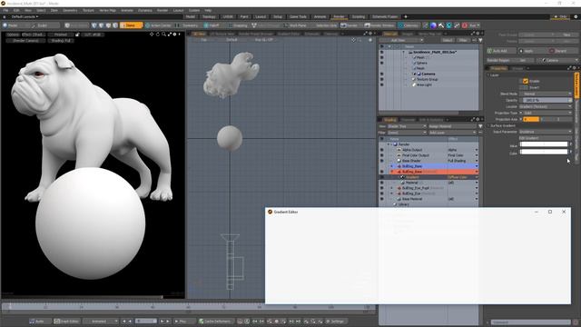
Task: Select the Items selection mode button
Action: coord(131,25)
